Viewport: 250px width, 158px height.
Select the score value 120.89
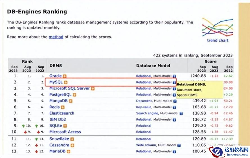[199, 139]
